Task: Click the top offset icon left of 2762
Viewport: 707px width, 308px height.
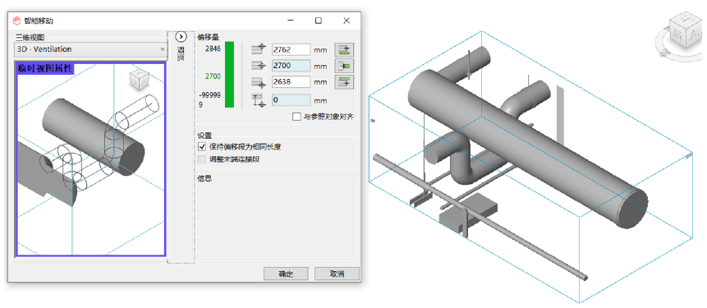Action: [x=259, y=49]
